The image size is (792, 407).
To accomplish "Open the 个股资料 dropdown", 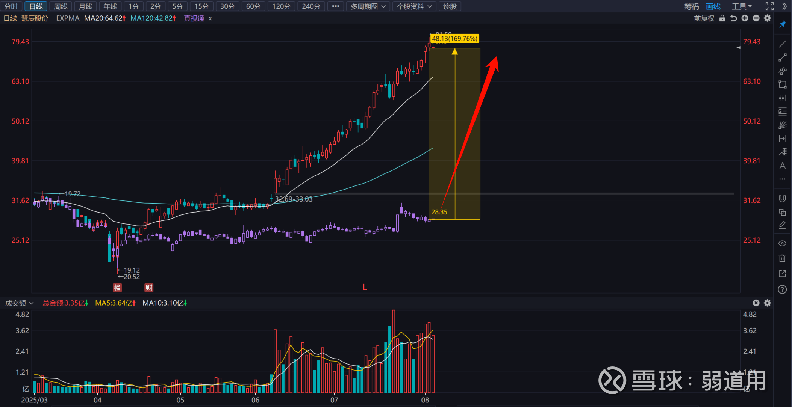I will coord(414,6).
